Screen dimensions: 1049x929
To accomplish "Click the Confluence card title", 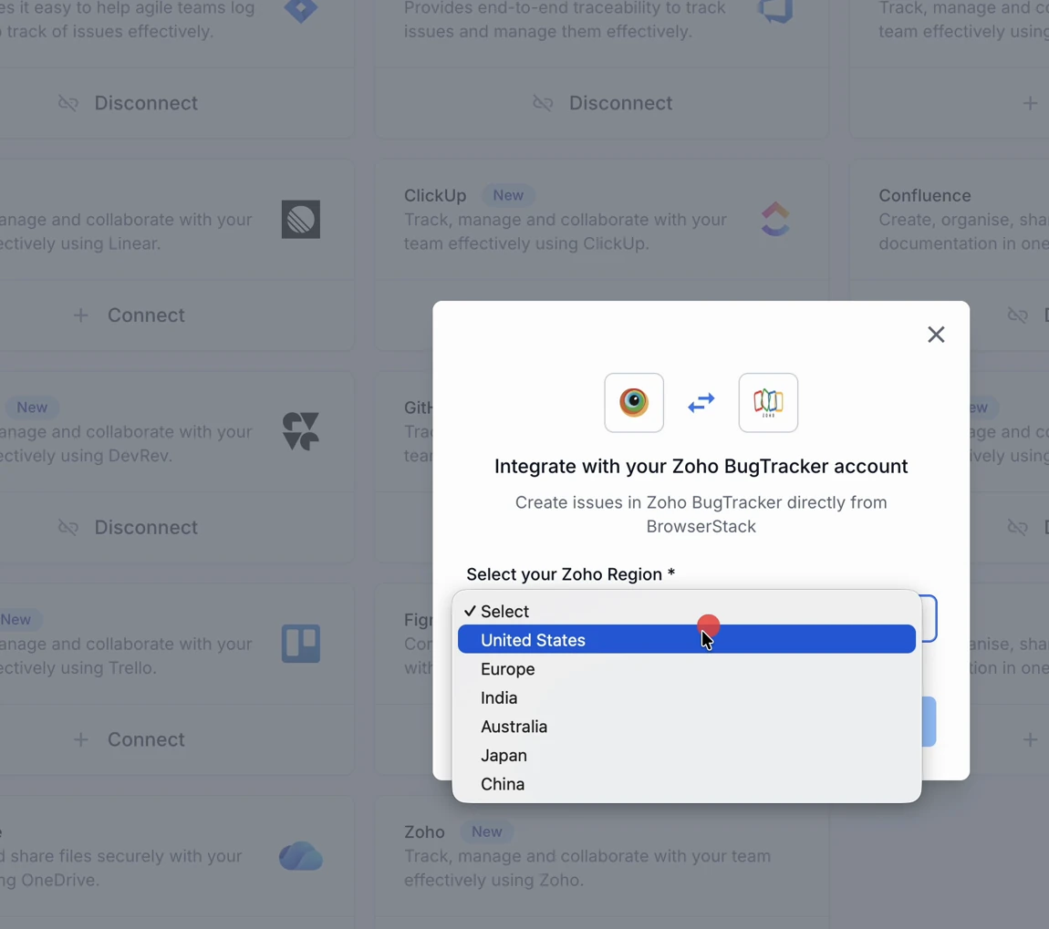I will pos(925,195).
